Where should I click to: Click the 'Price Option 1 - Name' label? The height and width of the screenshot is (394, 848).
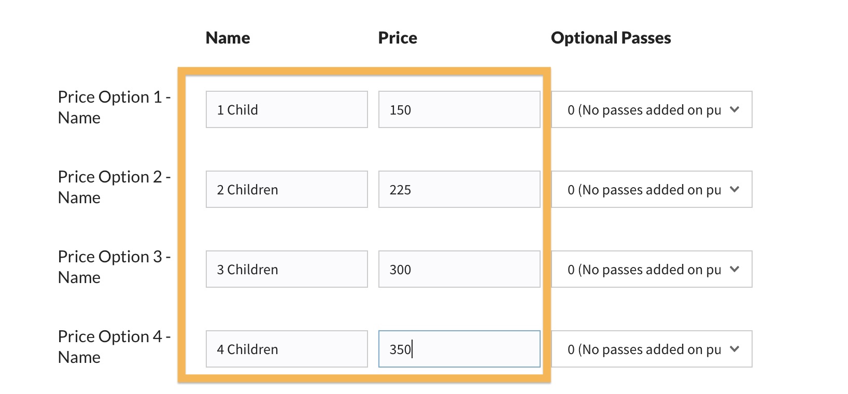click(x=114, y=107)
